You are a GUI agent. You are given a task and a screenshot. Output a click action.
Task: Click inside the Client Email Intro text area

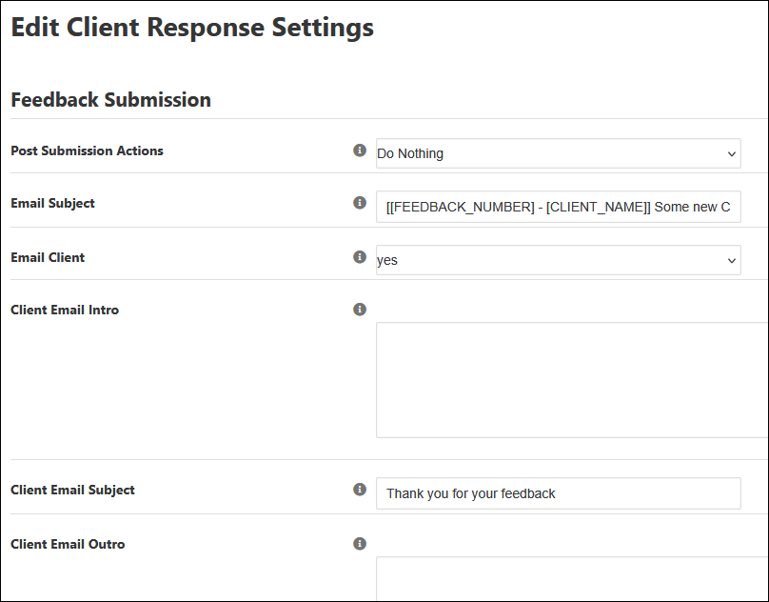pyautogui.click(x=571, y=379)
